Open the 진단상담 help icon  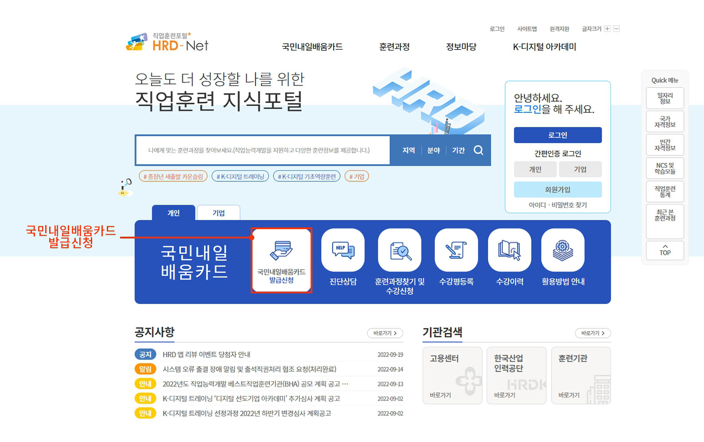pos(343,250)
